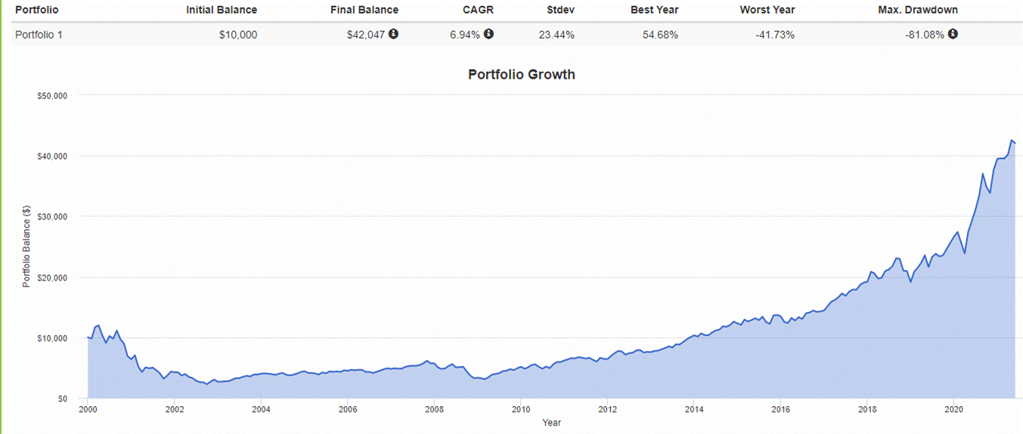Viewport: 1023px width, 434px height.
Task: Click the Portfolio 1 row label
Action: click(40, 35)
